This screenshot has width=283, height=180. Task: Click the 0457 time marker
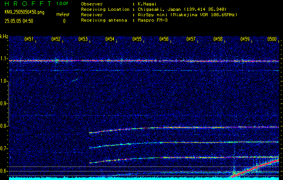click(x=191, y=39)
